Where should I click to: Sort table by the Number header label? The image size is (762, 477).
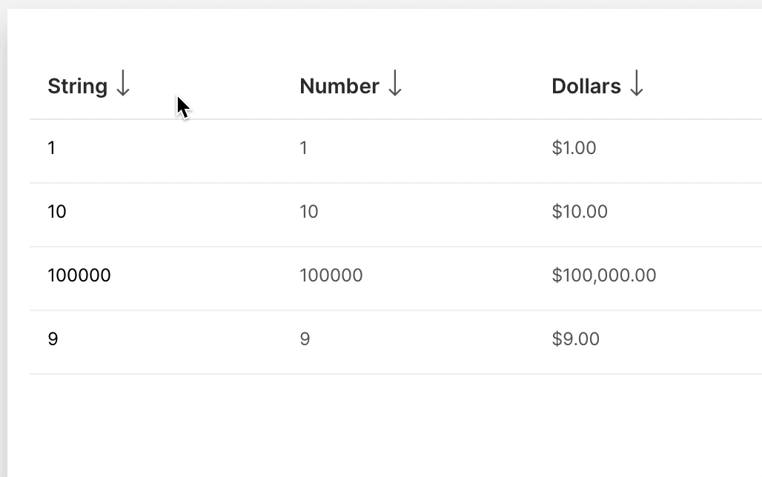tap(339, 87)
